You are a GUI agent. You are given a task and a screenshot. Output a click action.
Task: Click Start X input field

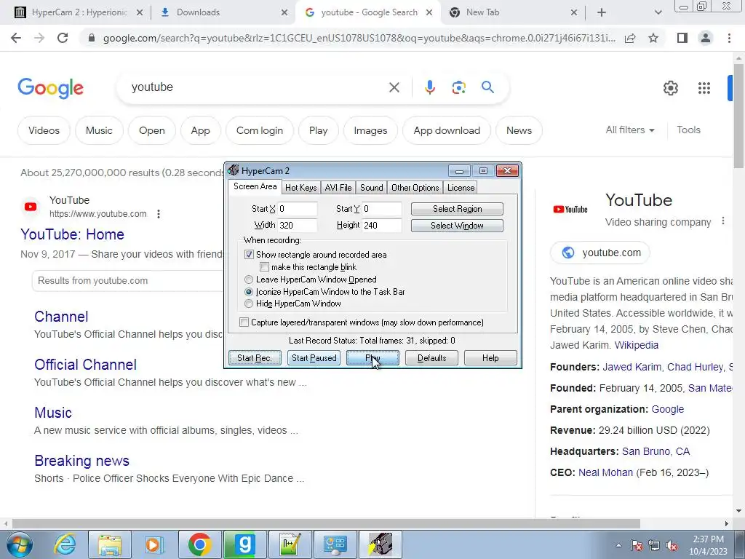298,209
